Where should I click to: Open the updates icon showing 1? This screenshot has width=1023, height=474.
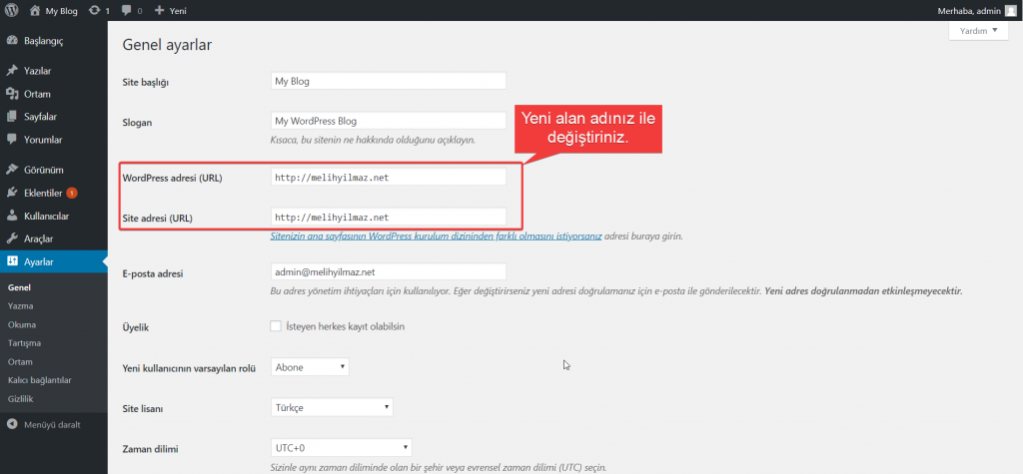tap(94, 11)
